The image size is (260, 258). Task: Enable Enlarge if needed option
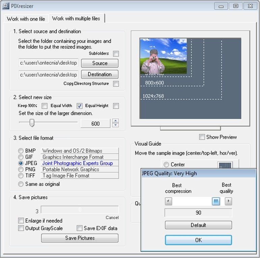pyautogui.click(x=21, y=220)
